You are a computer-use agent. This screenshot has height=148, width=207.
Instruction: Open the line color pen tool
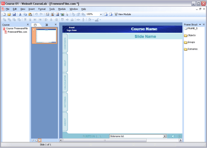click(x=97, y=20)
